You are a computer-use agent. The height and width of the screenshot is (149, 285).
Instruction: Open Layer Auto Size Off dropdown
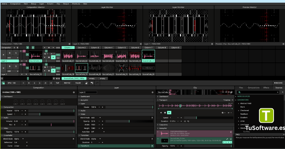[x=98, y=132]
